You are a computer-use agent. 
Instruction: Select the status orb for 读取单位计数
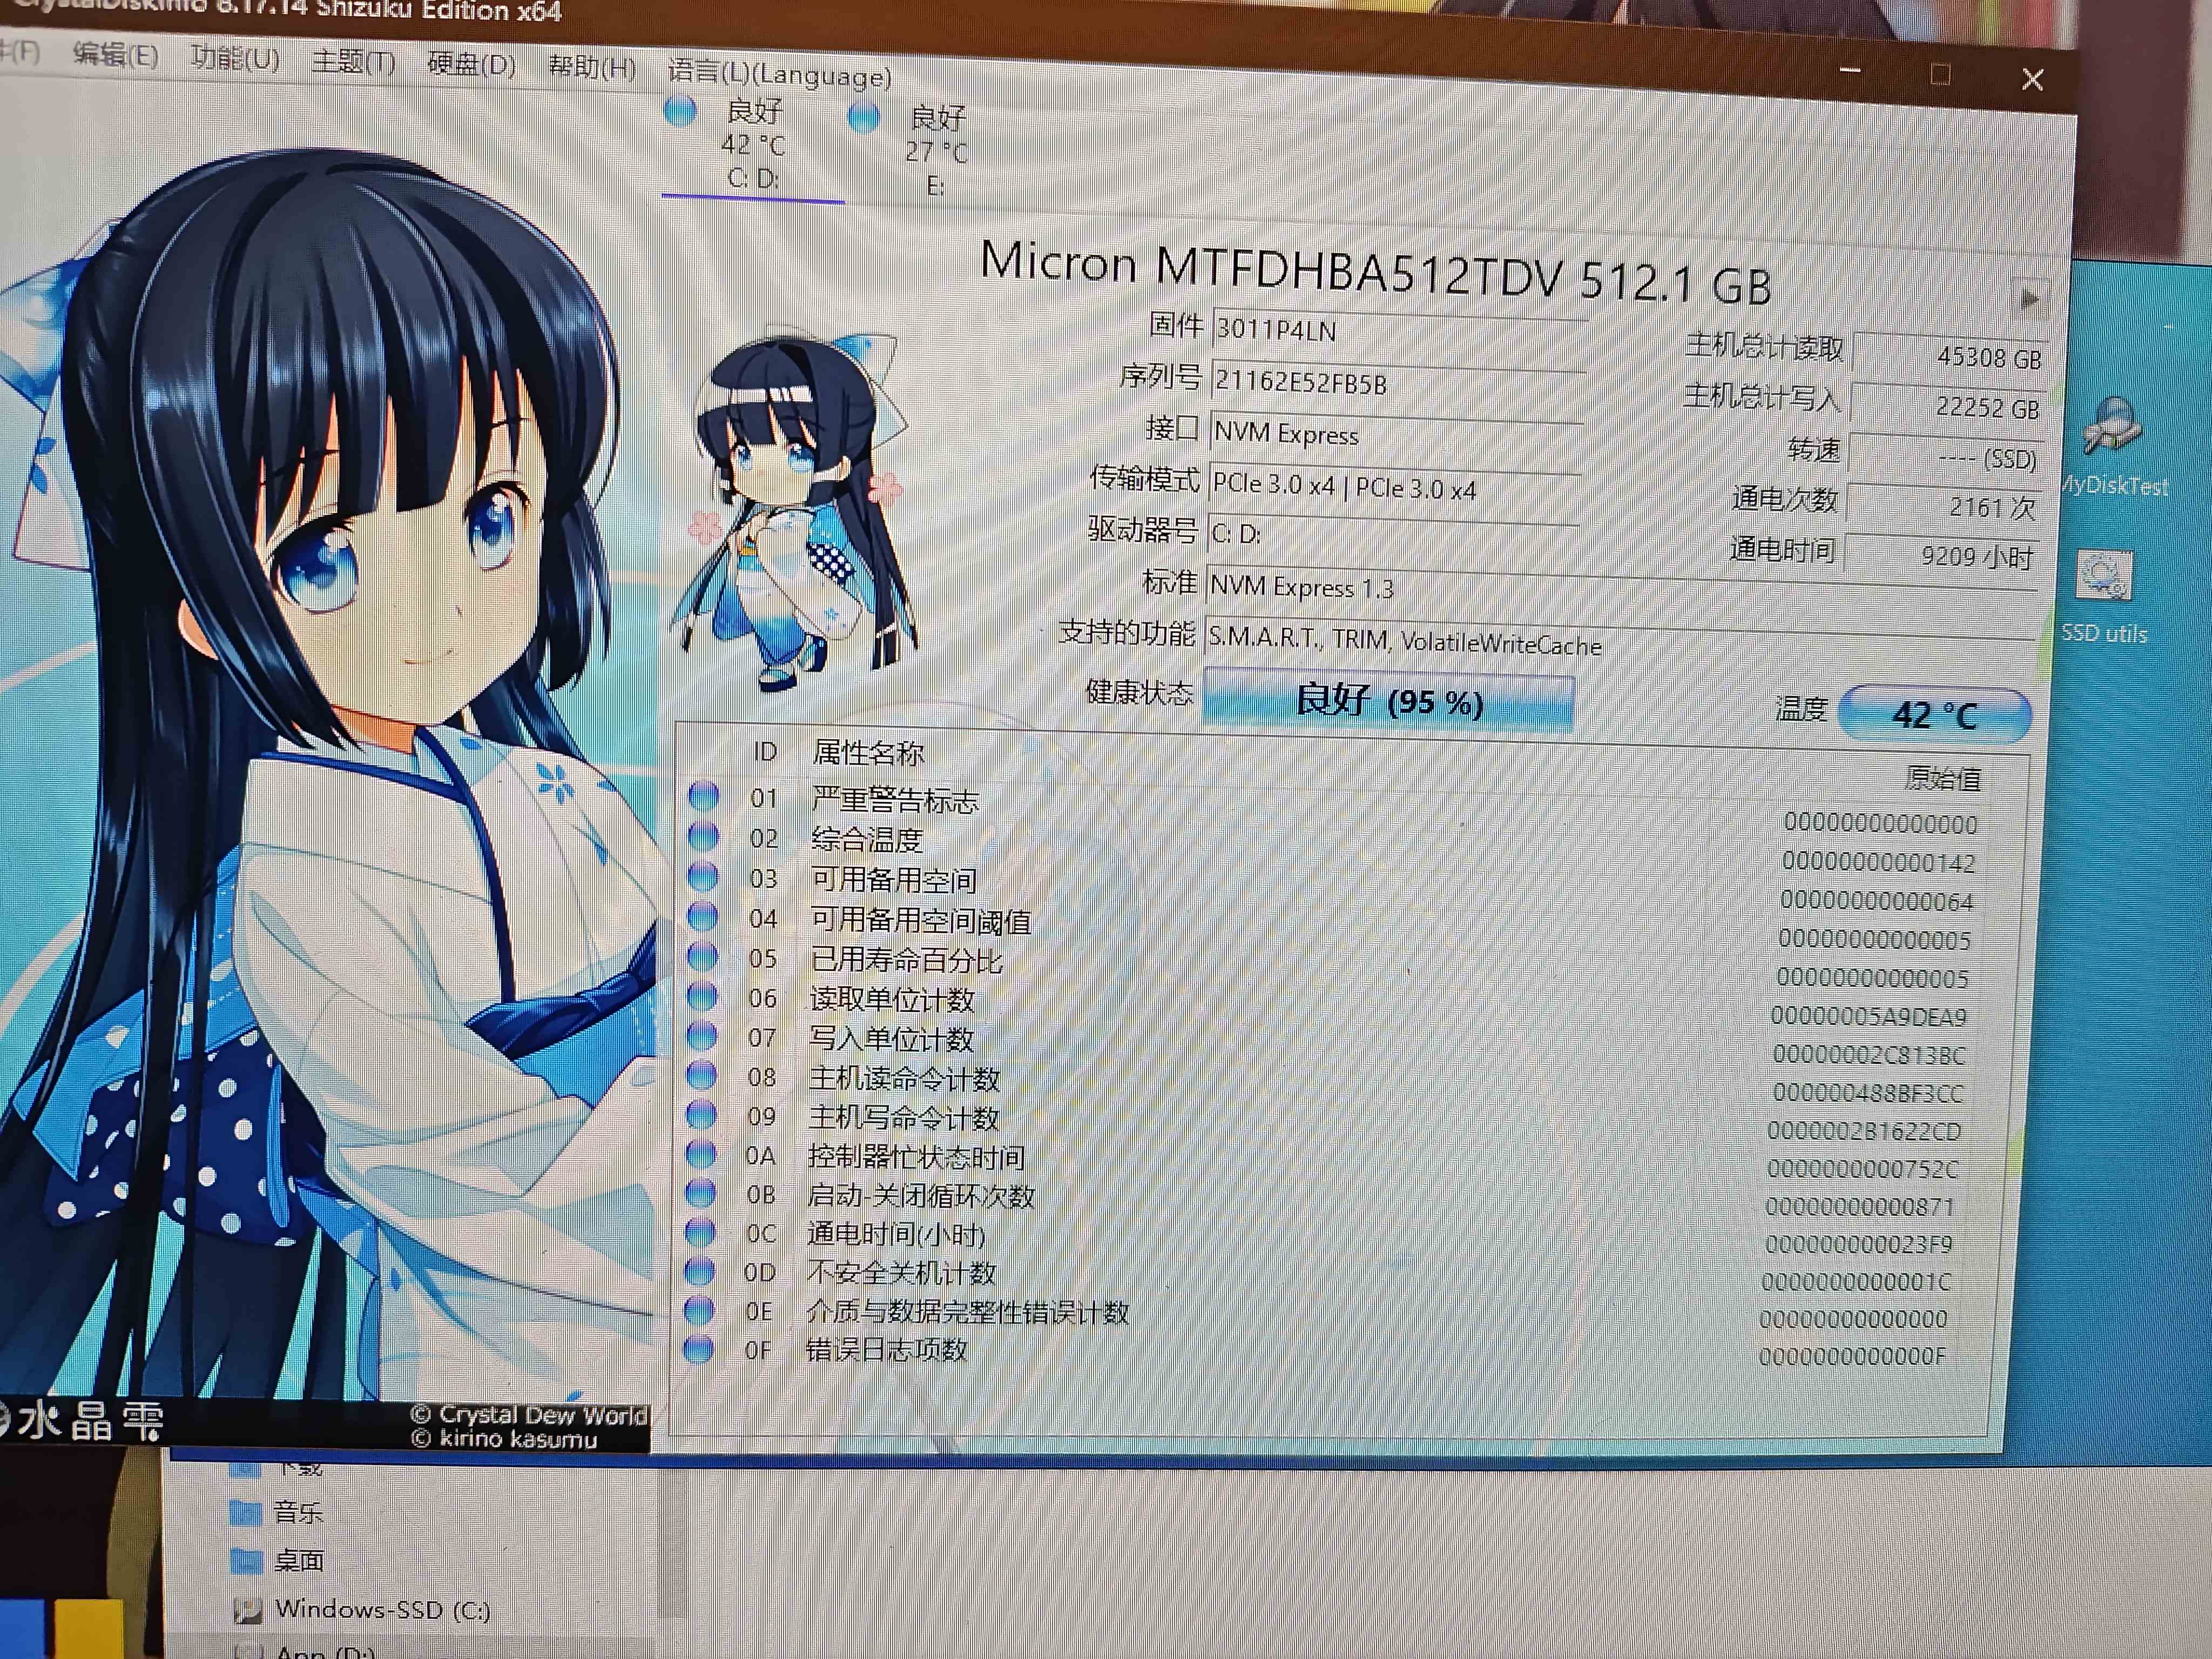(x=702, y=997)
